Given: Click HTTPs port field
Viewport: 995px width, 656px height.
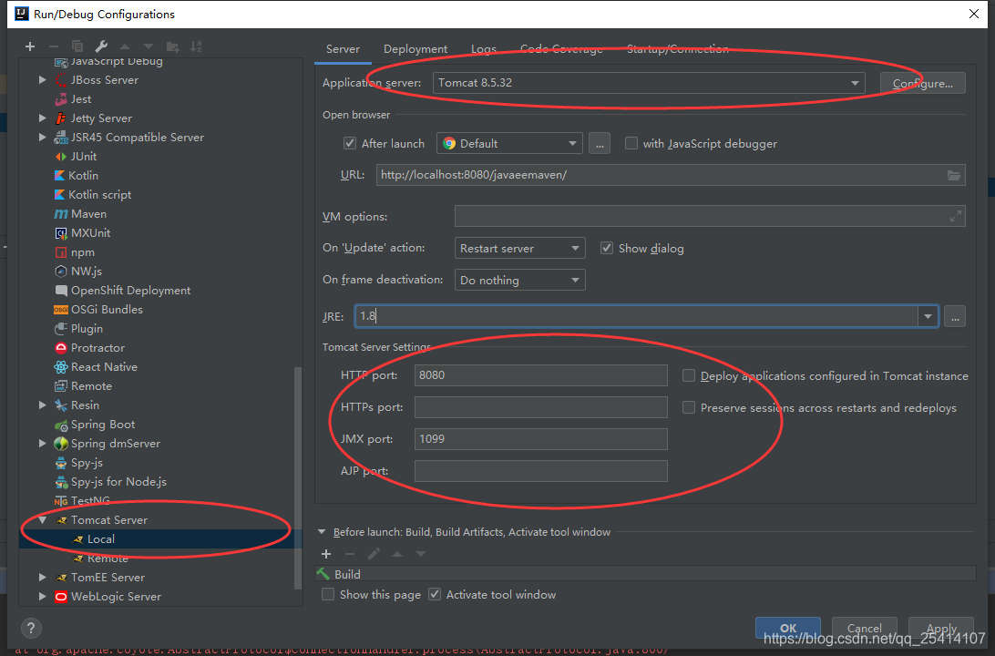Looking at the screenshot, I should 540,406.
